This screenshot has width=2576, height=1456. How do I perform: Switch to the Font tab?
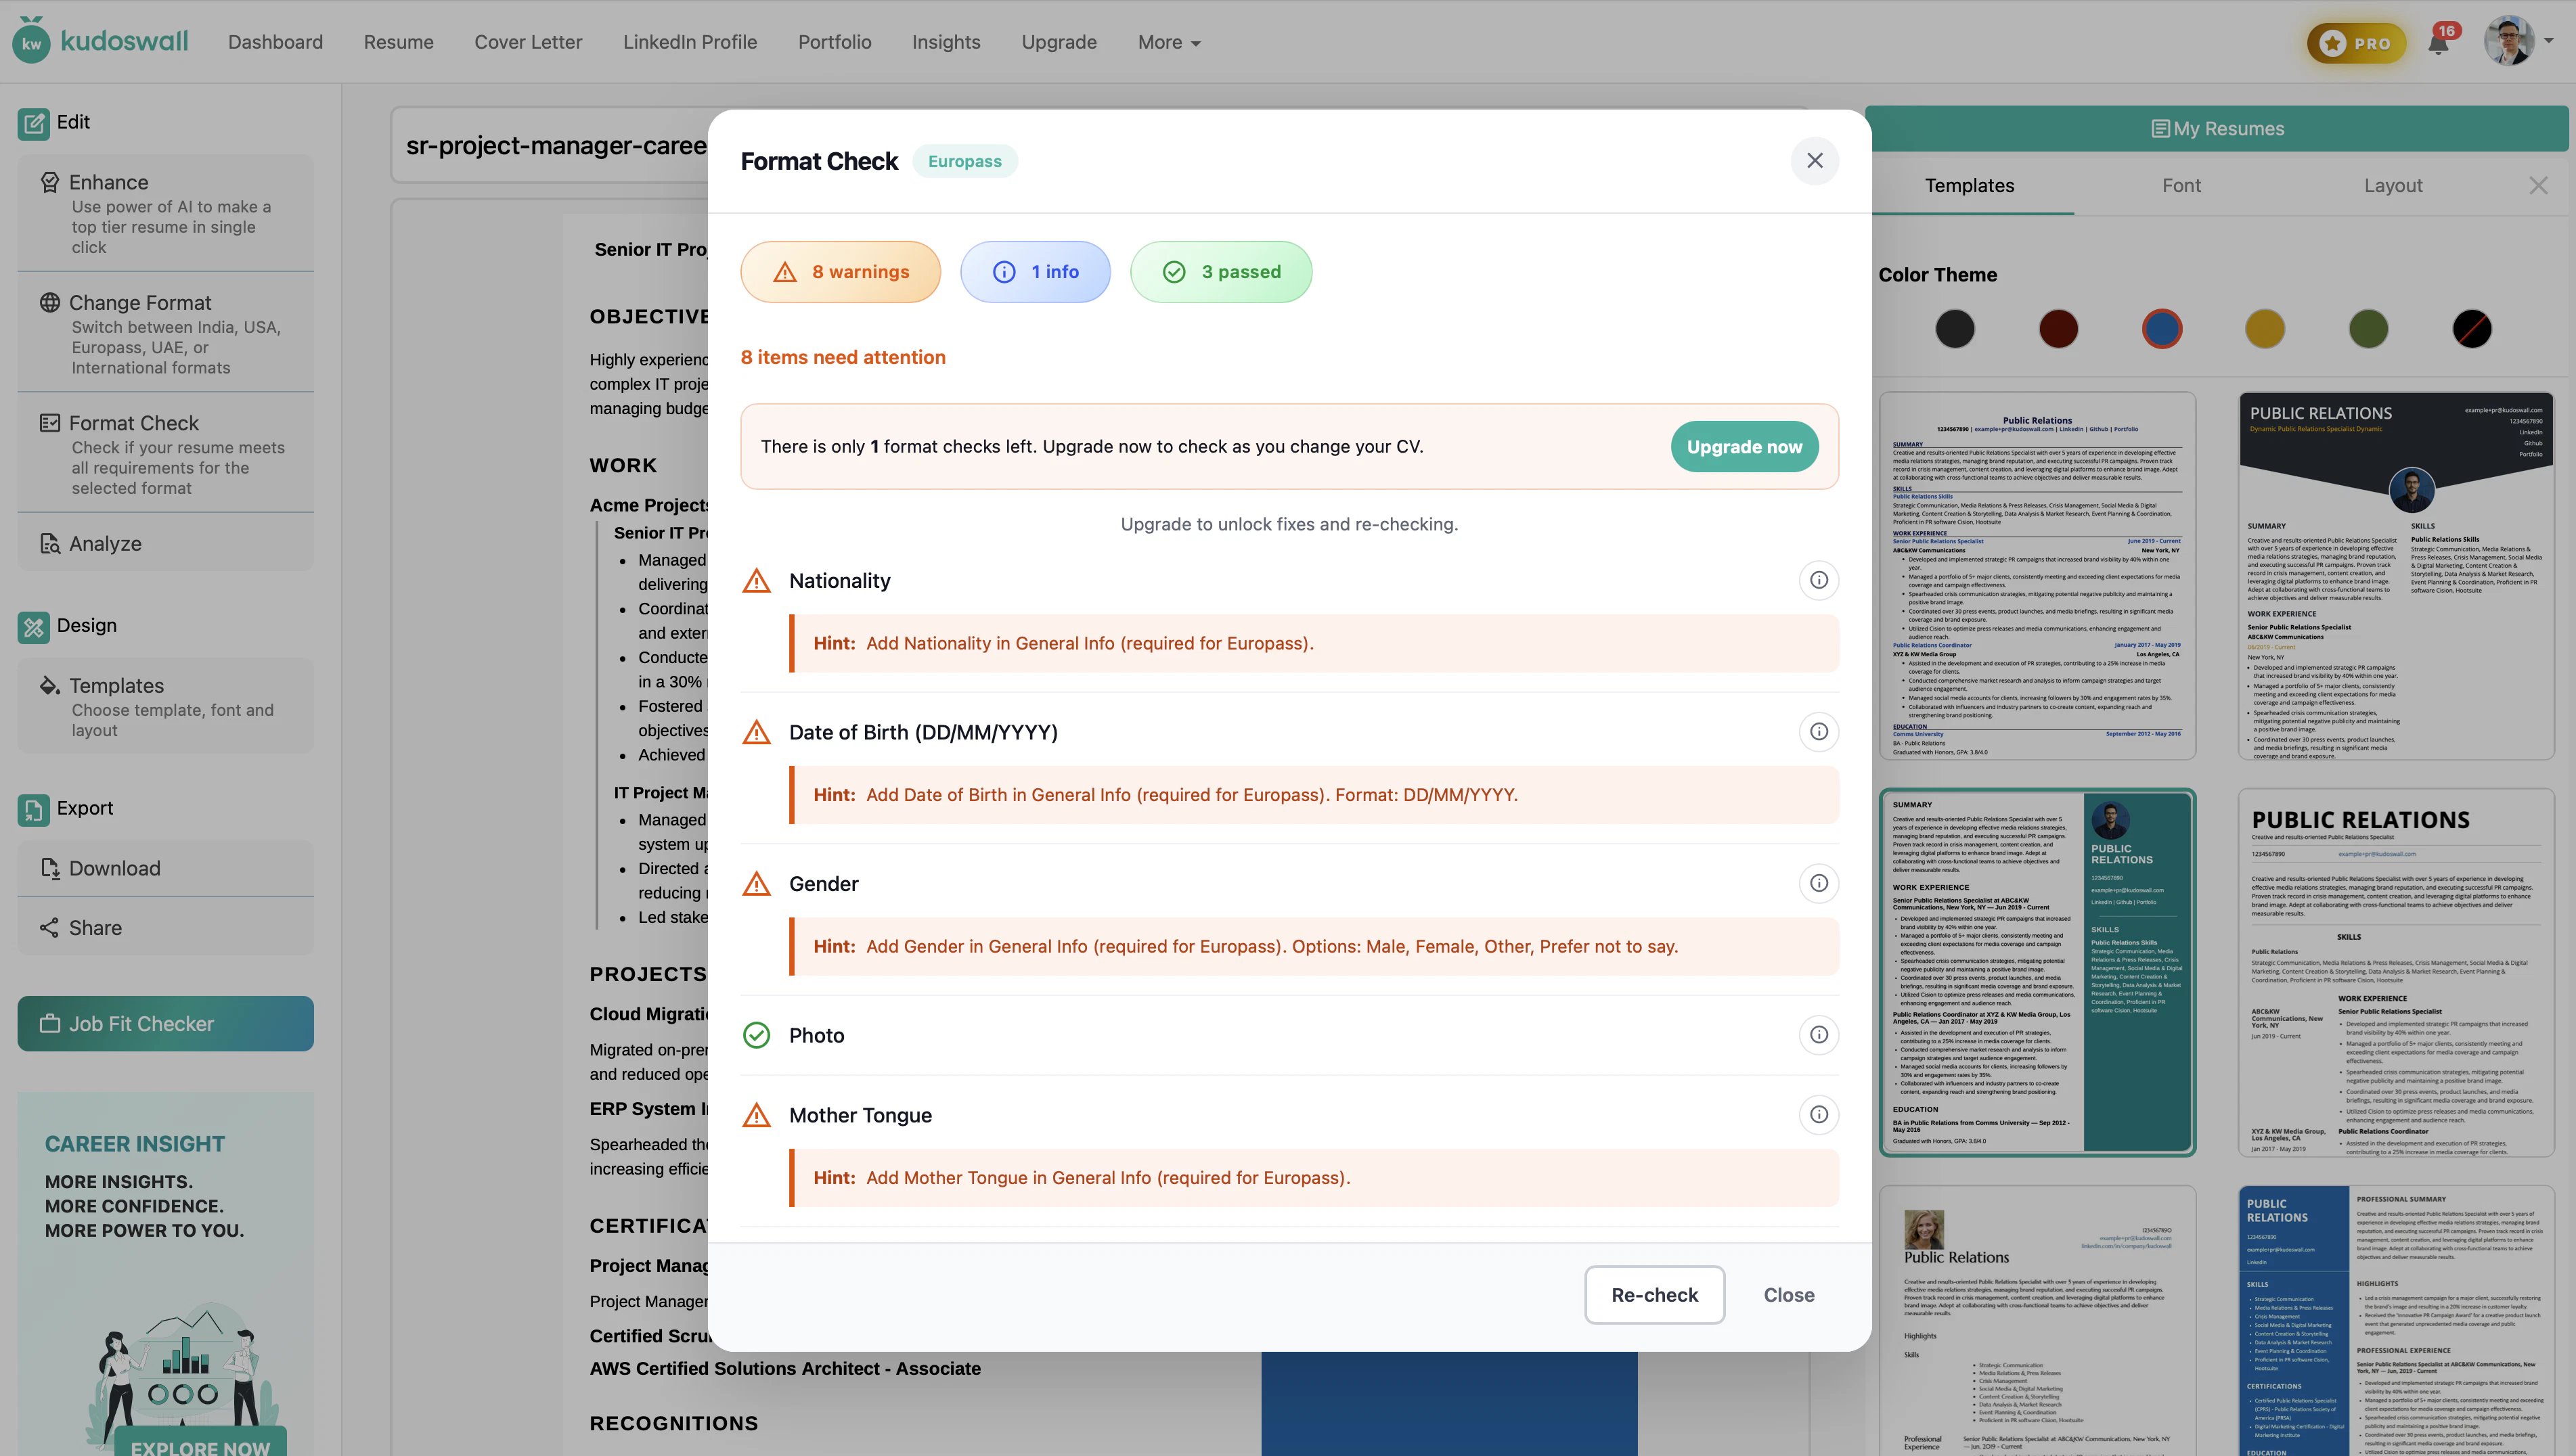[2182, 185]
